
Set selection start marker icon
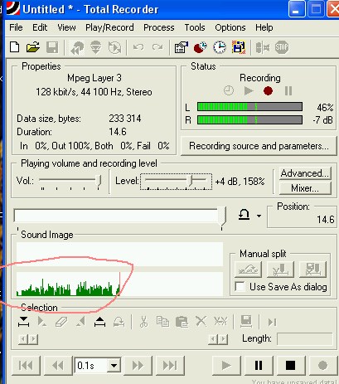pyautogui.click(x=23, y=322)
